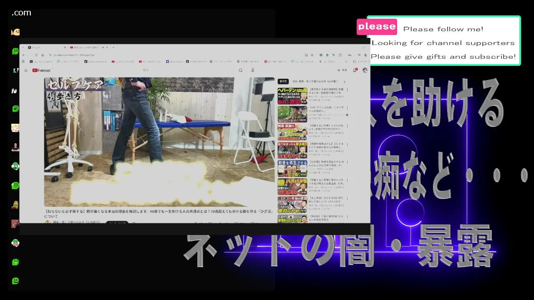Focus the browser address bar

click(x=175, y=55)
